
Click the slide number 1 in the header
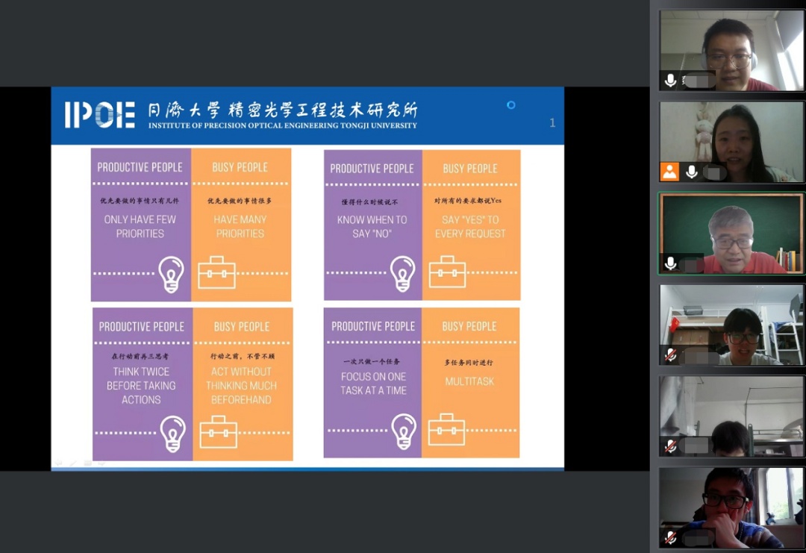tap(552, 123)
